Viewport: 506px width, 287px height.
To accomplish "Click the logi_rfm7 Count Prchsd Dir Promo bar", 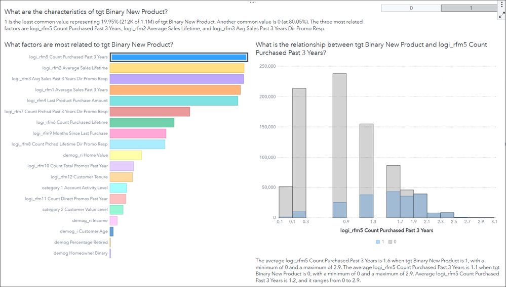I will coord(150,112).
